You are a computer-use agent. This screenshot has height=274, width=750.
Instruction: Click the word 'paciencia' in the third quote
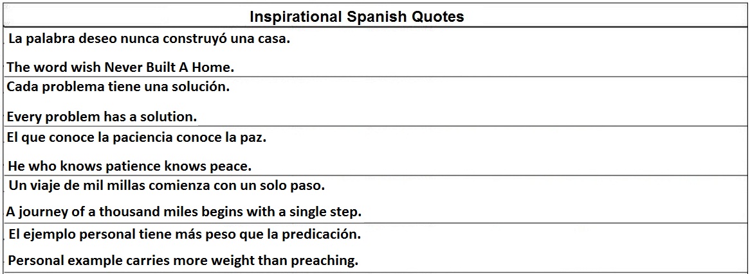(142, 137)
